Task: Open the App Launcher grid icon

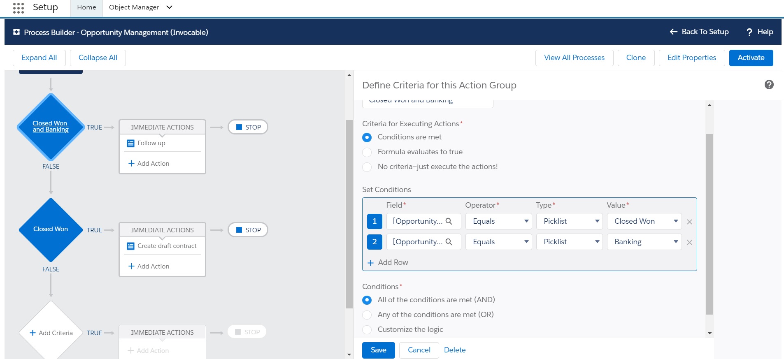Action: [x=19, y=8]
